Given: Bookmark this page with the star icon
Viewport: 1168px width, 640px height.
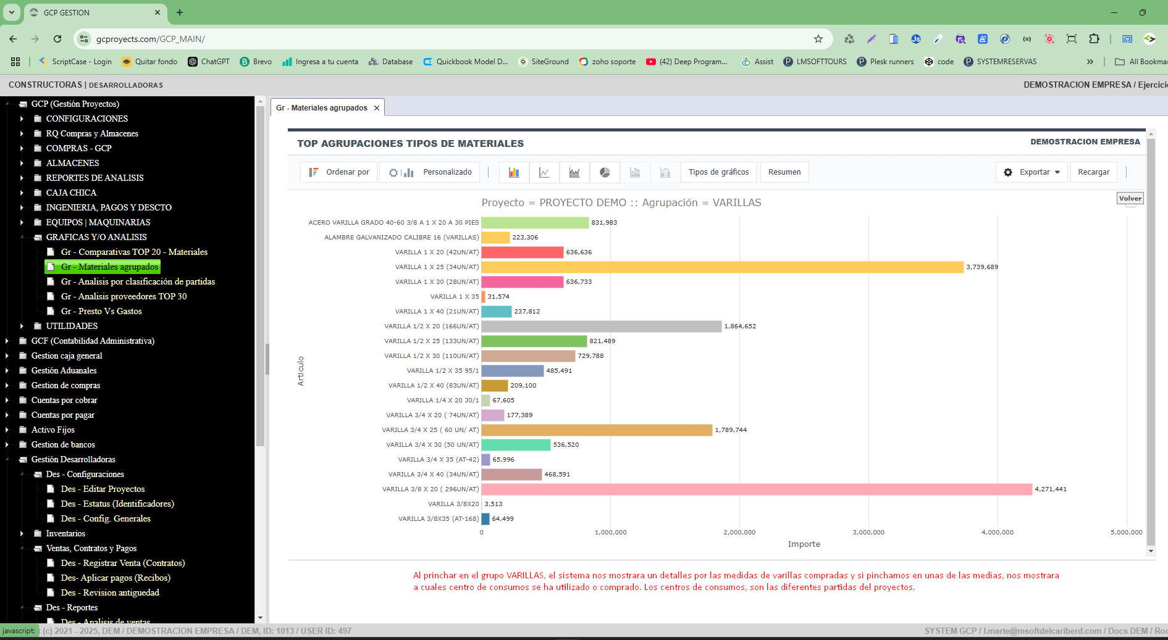Looking at the screenshot, I should click(818, 39).
